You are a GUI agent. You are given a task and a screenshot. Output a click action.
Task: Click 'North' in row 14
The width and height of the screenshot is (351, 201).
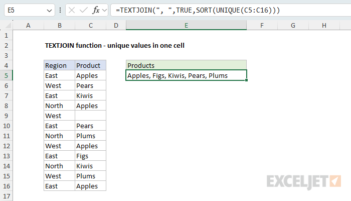[x=59, y=166]
